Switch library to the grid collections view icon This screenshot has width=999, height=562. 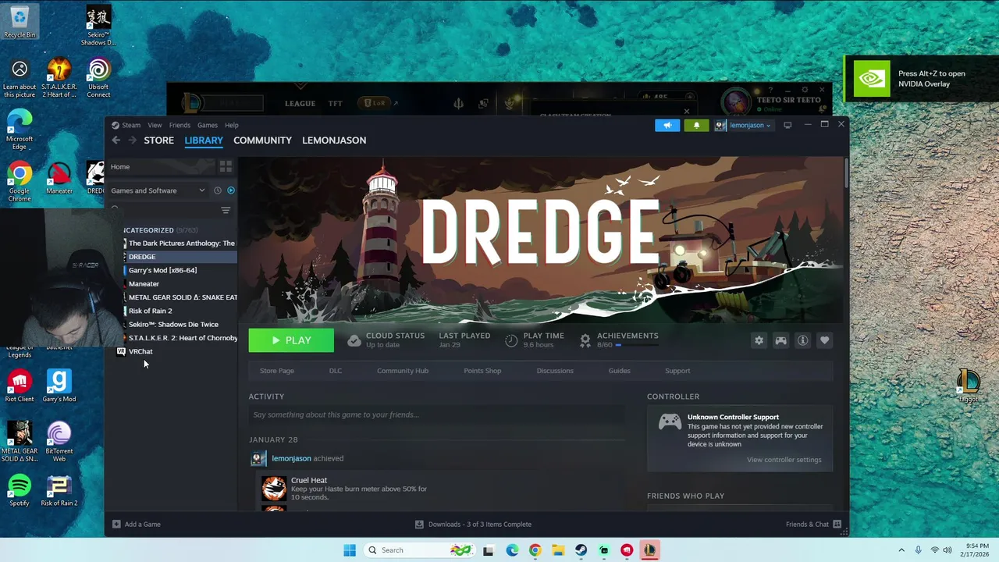[x=226, y=166]
